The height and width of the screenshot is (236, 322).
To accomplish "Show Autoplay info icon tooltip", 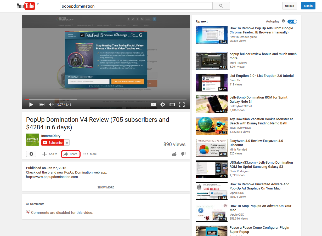I will point(283,21).
